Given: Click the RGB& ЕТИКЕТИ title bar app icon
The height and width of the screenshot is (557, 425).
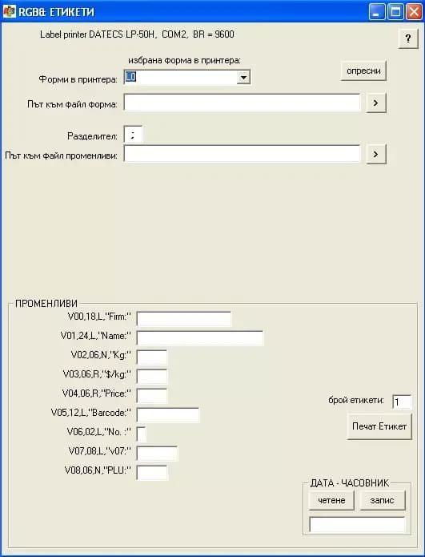Looking at the screenshot, I should coord(10,12).
